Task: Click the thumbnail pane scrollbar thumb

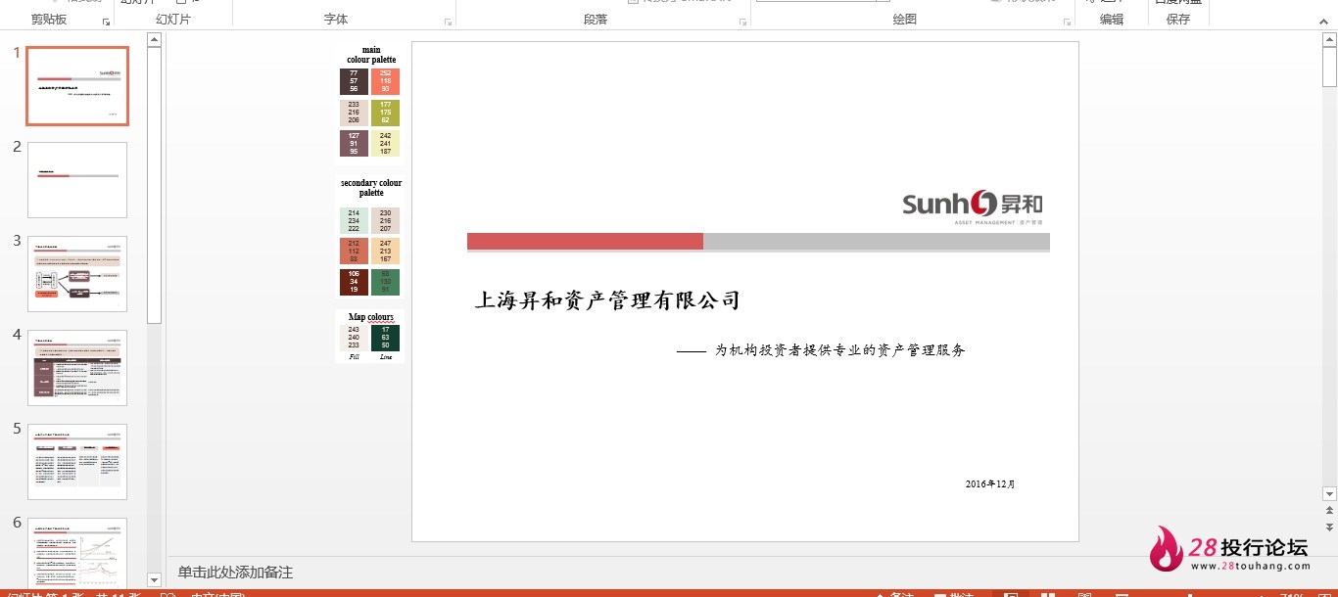Action: point(154,186)
